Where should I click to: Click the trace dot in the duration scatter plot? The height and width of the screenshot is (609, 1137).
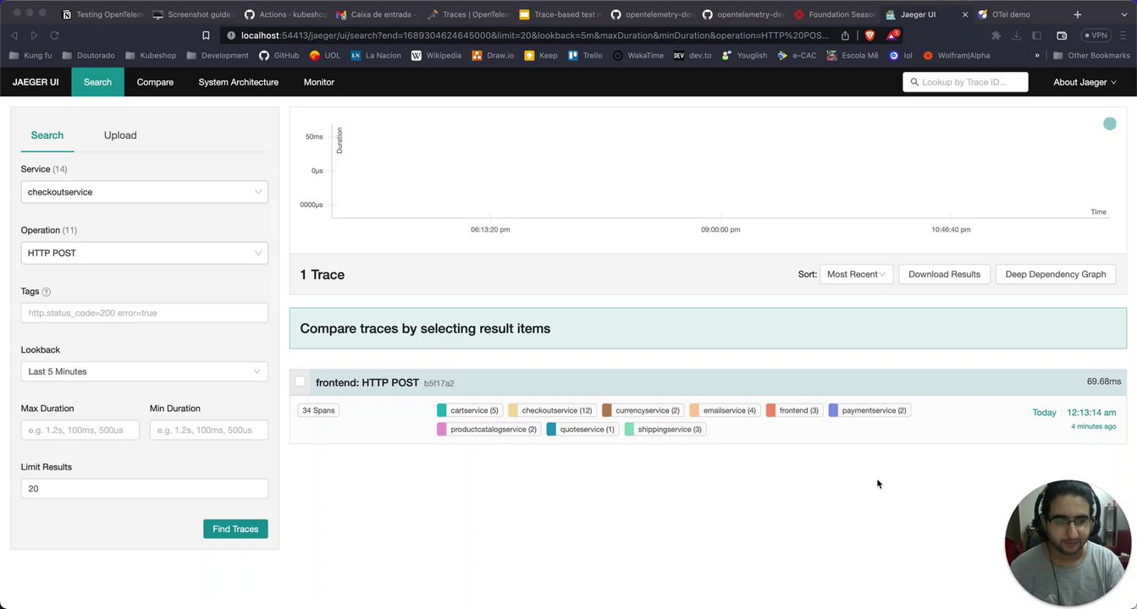[x=1110, y=123]
